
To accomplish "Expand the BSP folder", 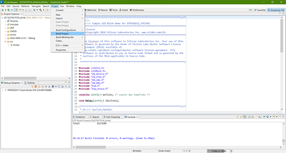I will click(5, 28).
